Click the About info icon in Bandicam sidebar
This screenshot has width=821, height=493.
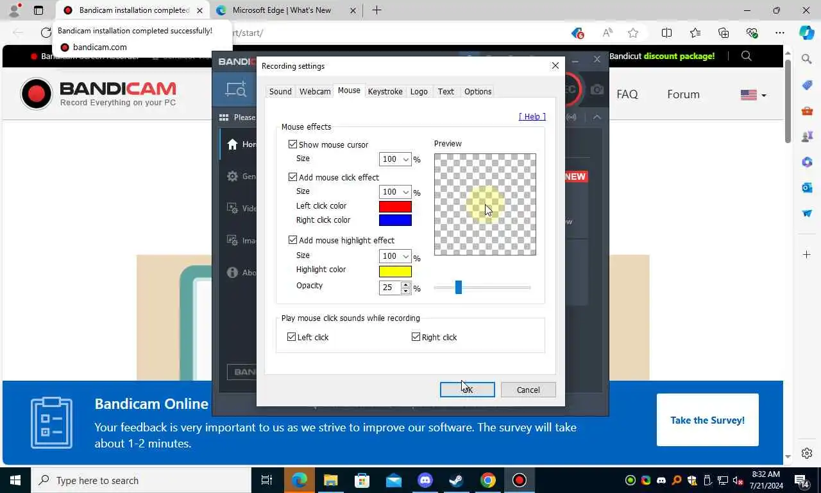(232, 272)
